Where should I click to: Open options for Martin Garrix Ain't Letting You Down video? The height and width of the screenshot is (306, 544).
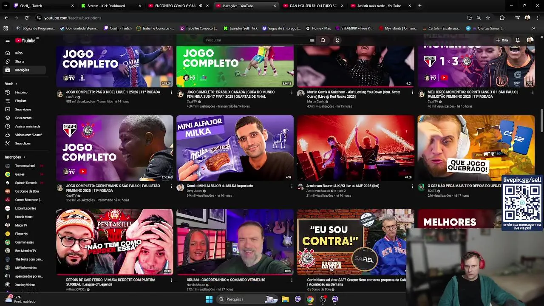click(x=412, y=92)
